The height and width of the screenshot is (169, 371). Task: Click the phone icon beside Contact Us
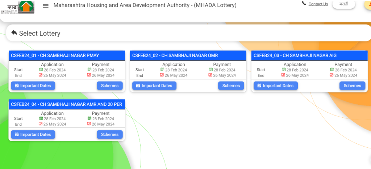(304, 4)
